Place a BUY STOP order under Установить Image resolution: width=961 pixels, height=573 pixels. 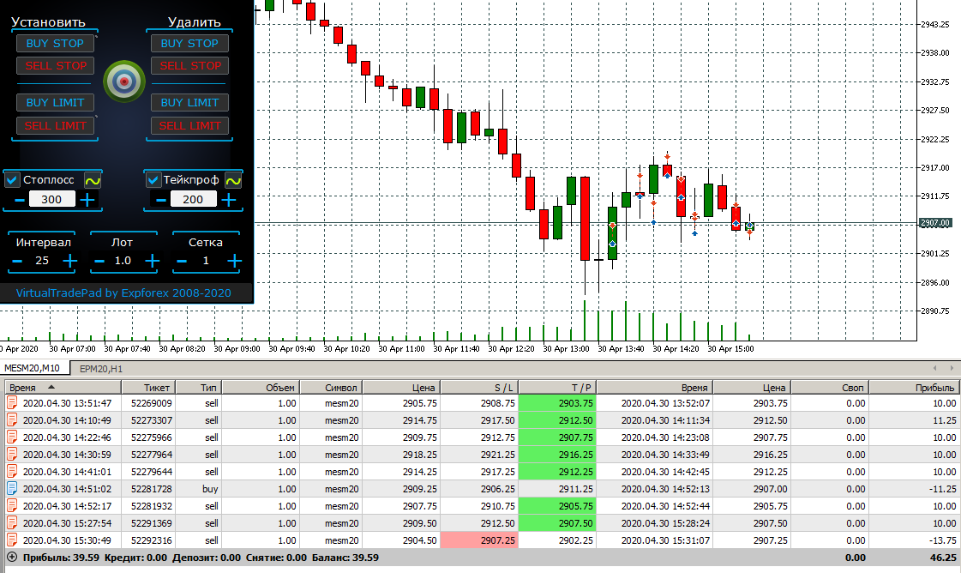[55, 44]
